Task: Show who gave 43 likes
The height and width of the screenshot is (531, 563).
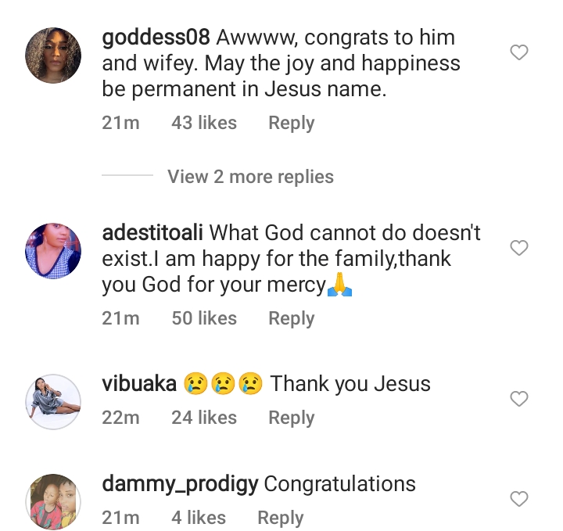Action: pos(203,123)
